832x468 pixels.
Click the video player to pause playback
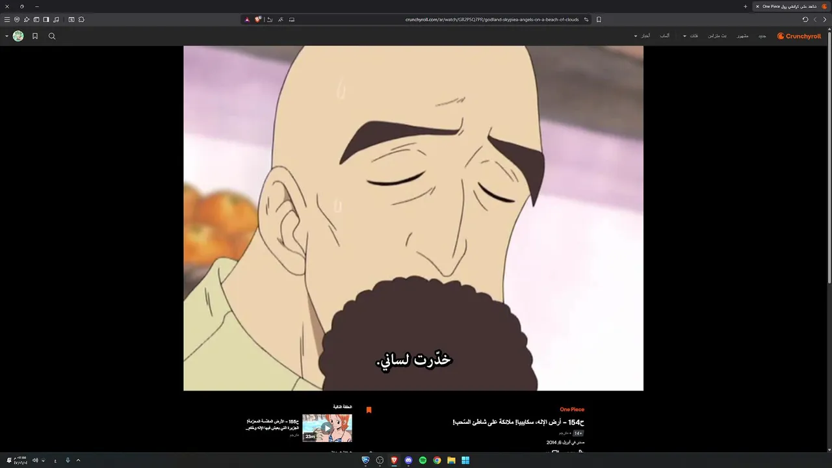pyautogui.click(x=413, y=218)
